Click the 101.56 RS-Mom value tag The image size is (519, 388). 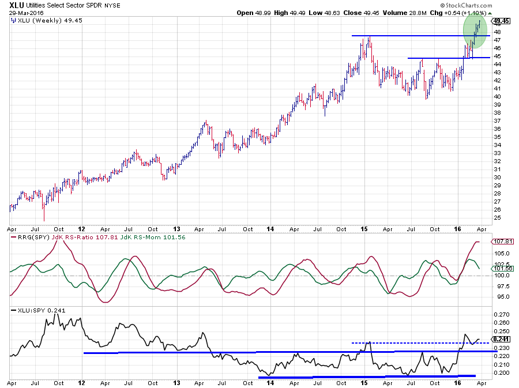point(503,268)
